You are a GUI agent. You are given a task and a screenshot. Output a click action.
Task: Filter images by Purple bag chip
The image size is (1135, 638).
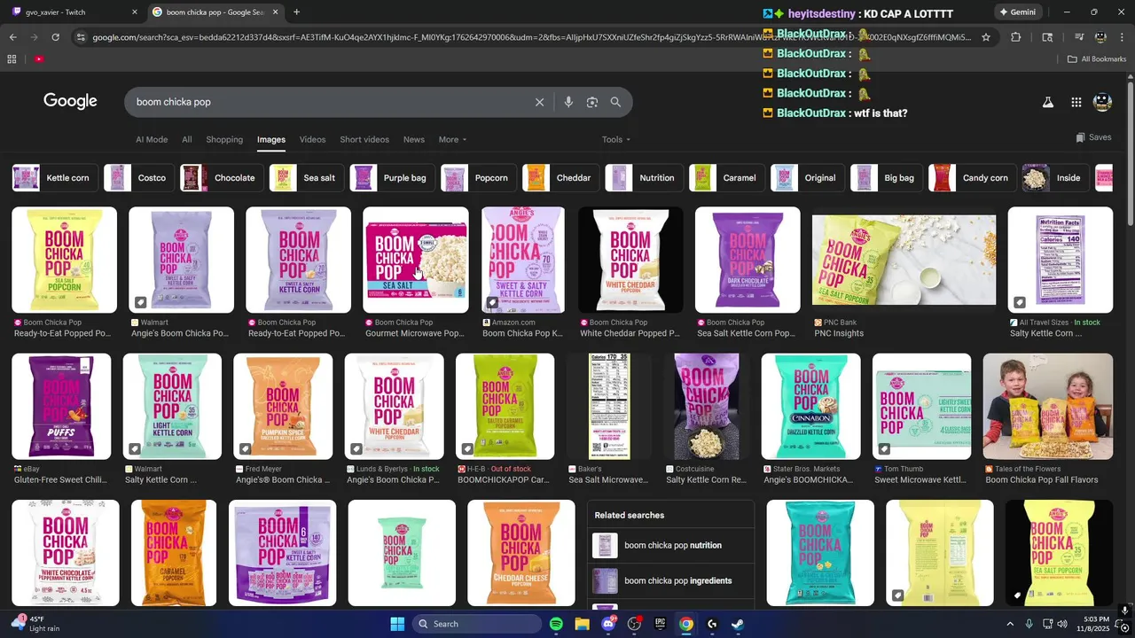click(x=391, y=177)
